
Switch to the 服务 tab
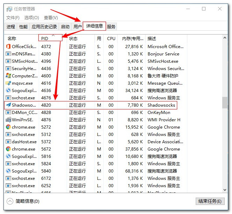111,26
